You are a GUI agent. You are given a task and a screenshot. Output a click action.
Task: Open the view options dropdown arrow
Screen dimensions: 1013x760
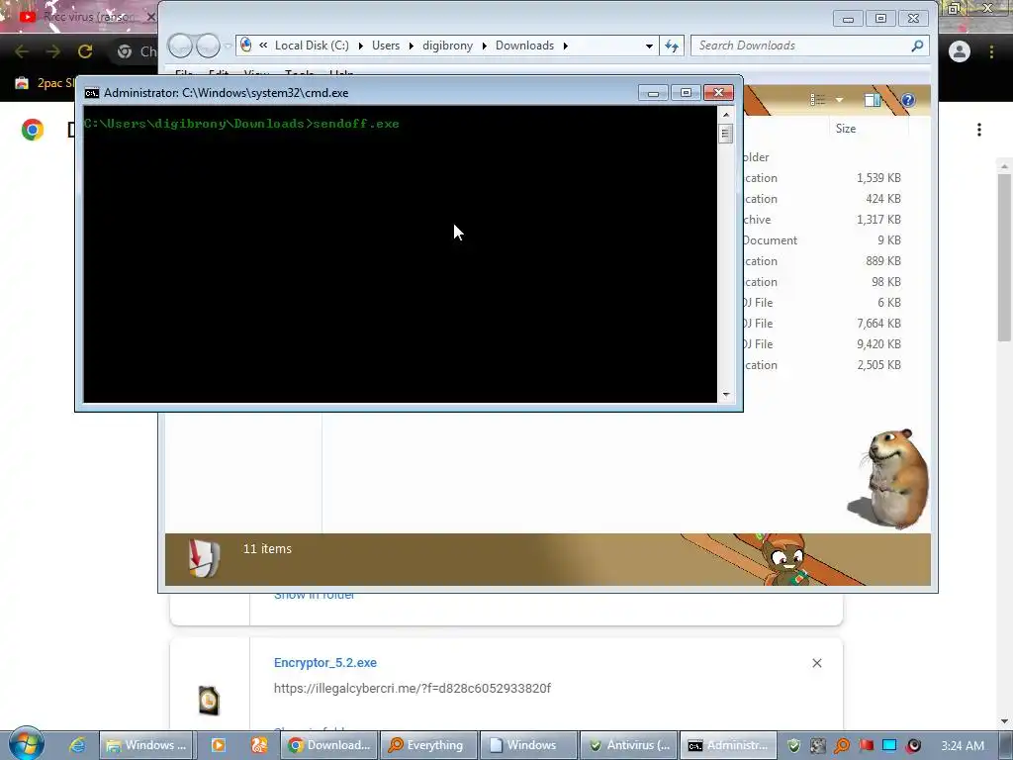click(x=839, y=100)
